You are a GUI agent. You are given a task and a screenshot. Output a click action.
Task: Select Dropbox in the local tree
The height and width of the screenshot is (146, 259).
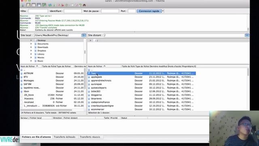pos(42,51)
